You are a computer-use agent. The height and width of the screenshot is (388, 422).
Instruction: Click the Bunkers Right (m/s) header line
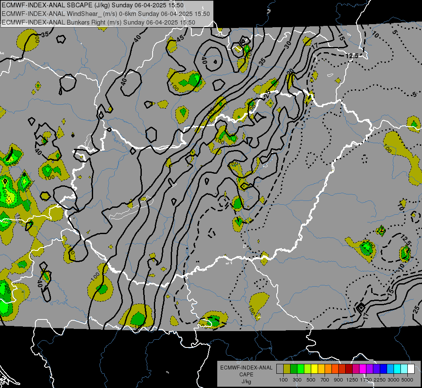pos(98,22)
